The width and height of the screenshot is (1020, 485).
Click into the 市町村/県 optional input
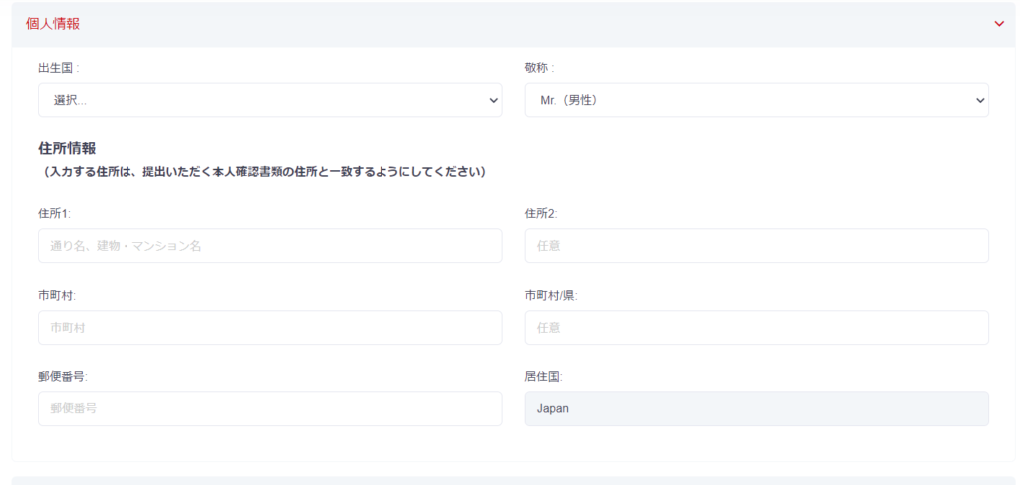(757, 327)
